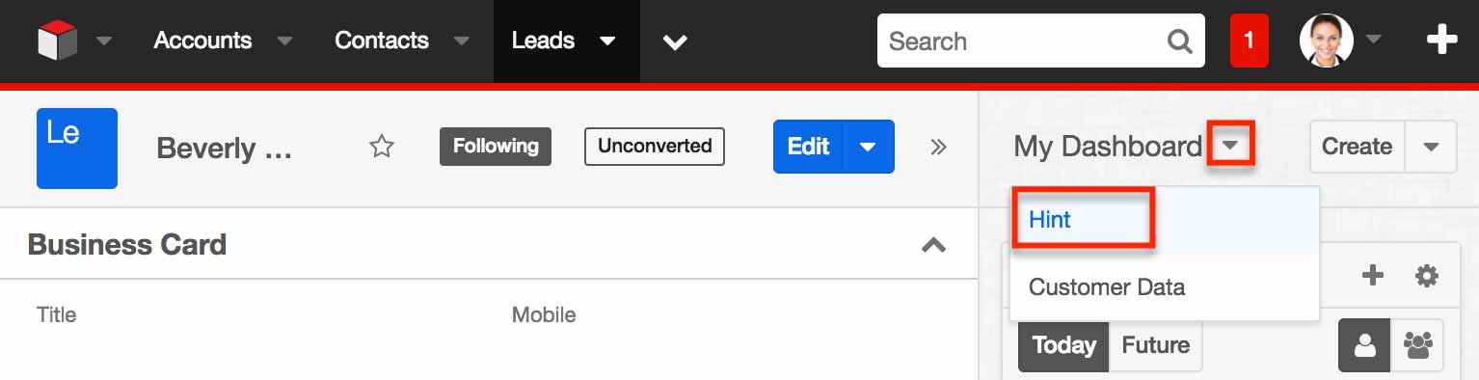Select Hint from dashboard menu
The width and height of the screenshot is (1479, 380).
coord(1050,220)
